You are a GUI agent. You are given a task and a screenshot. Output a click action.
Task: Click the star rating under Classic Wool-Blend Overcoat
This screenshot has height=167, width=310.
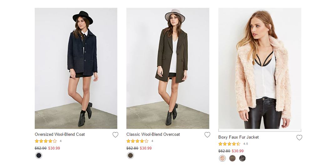click(x=137, y=141)
